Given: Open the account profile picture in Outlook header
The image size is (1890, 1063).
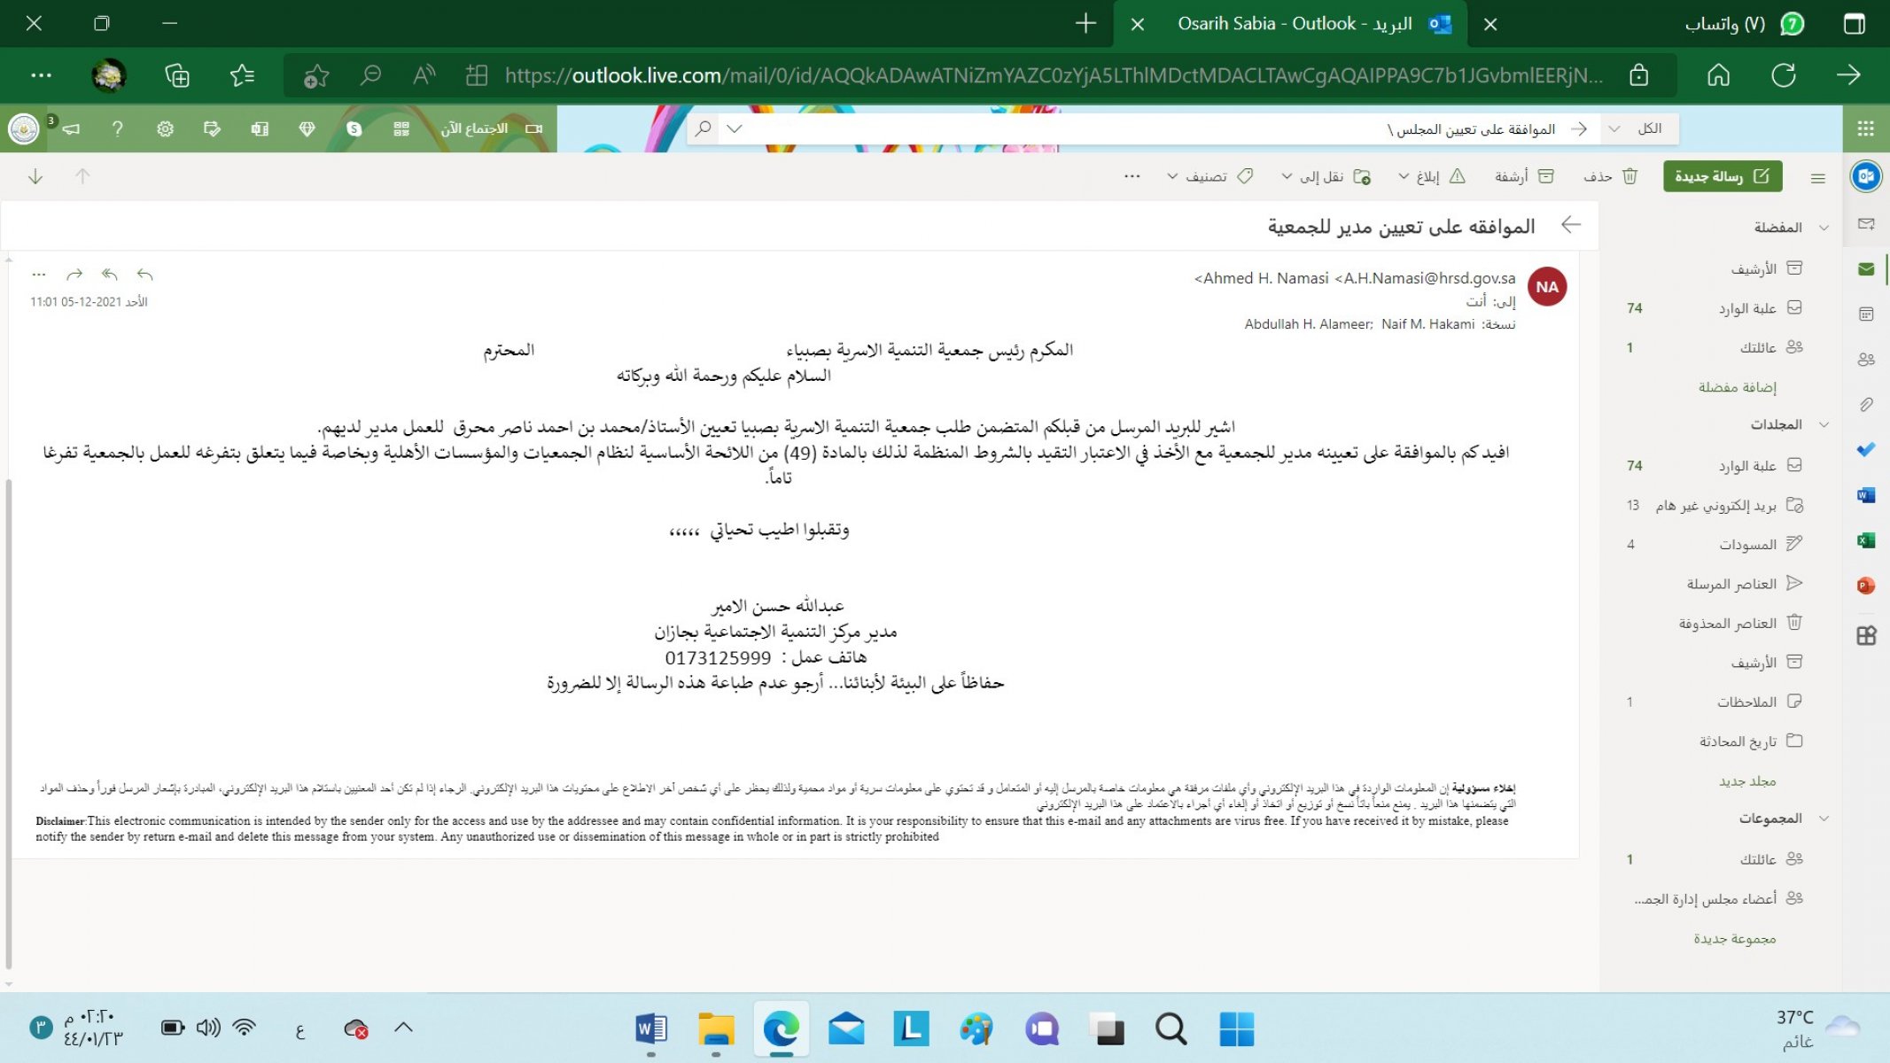Looking at the screenshot, I should click(24, 129).
